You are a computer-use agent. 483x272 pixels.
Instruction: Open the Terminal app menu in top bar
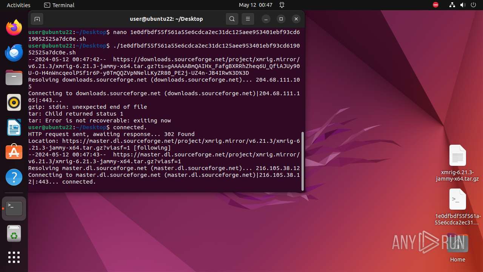59,5
